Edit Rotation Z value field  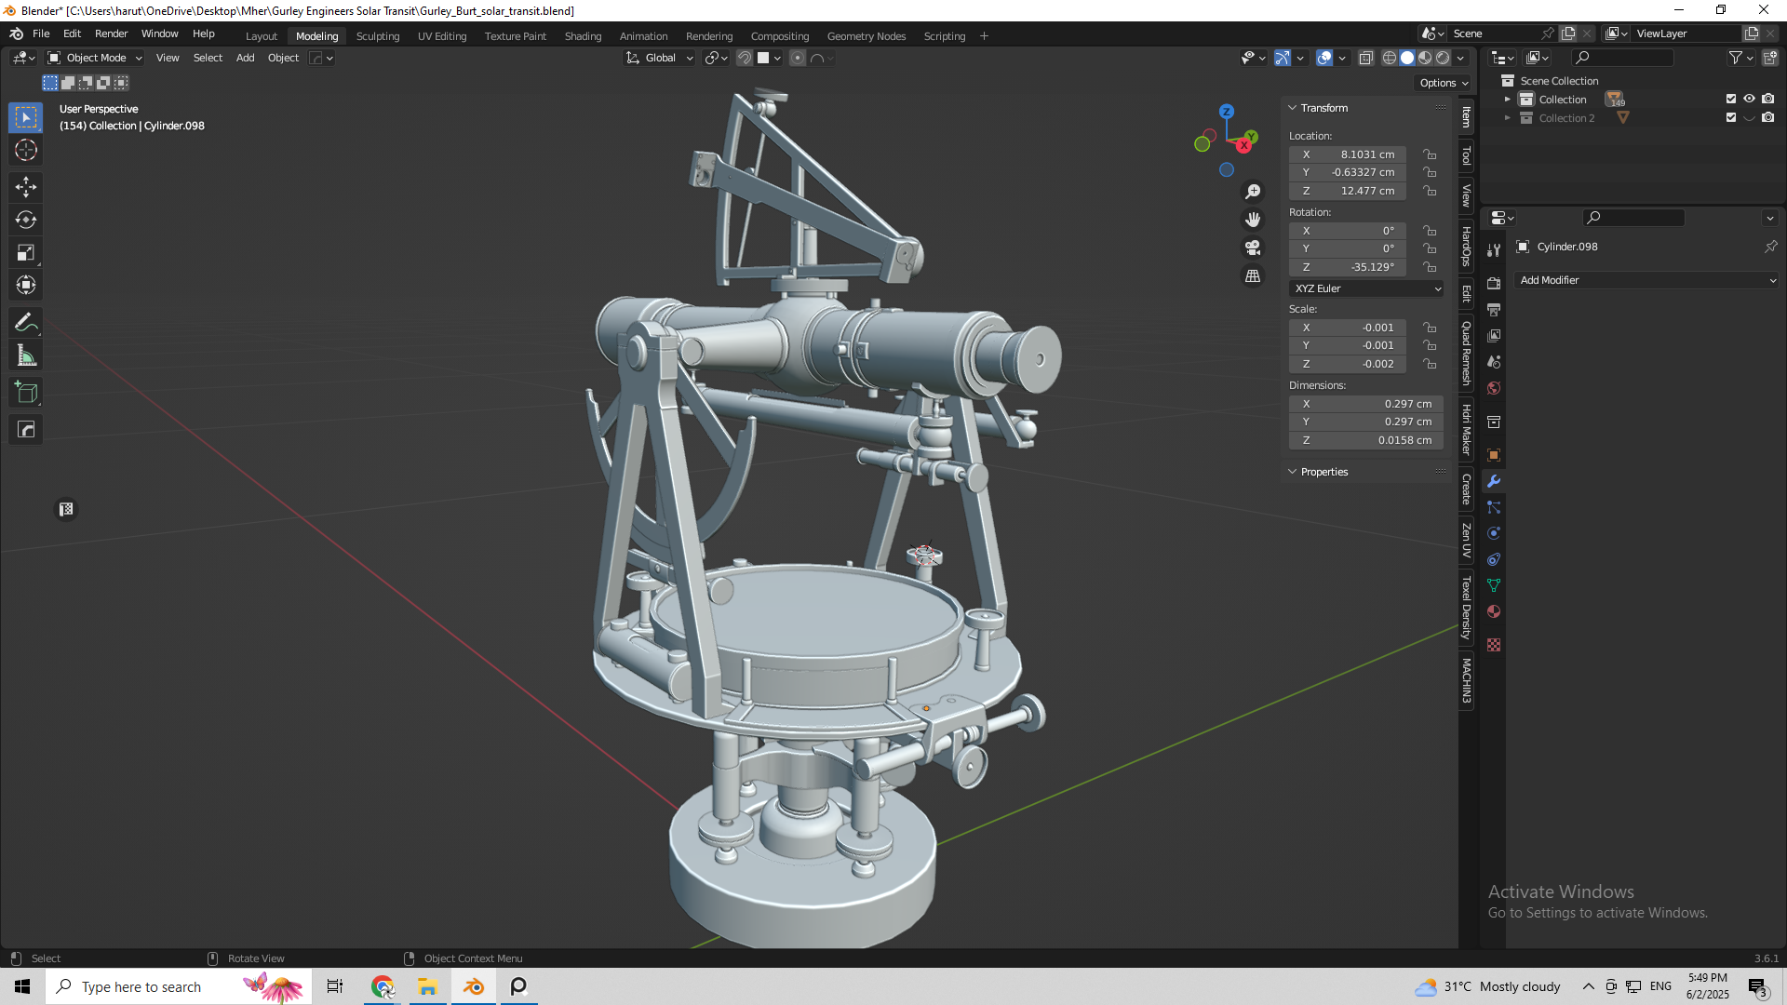1348,267
